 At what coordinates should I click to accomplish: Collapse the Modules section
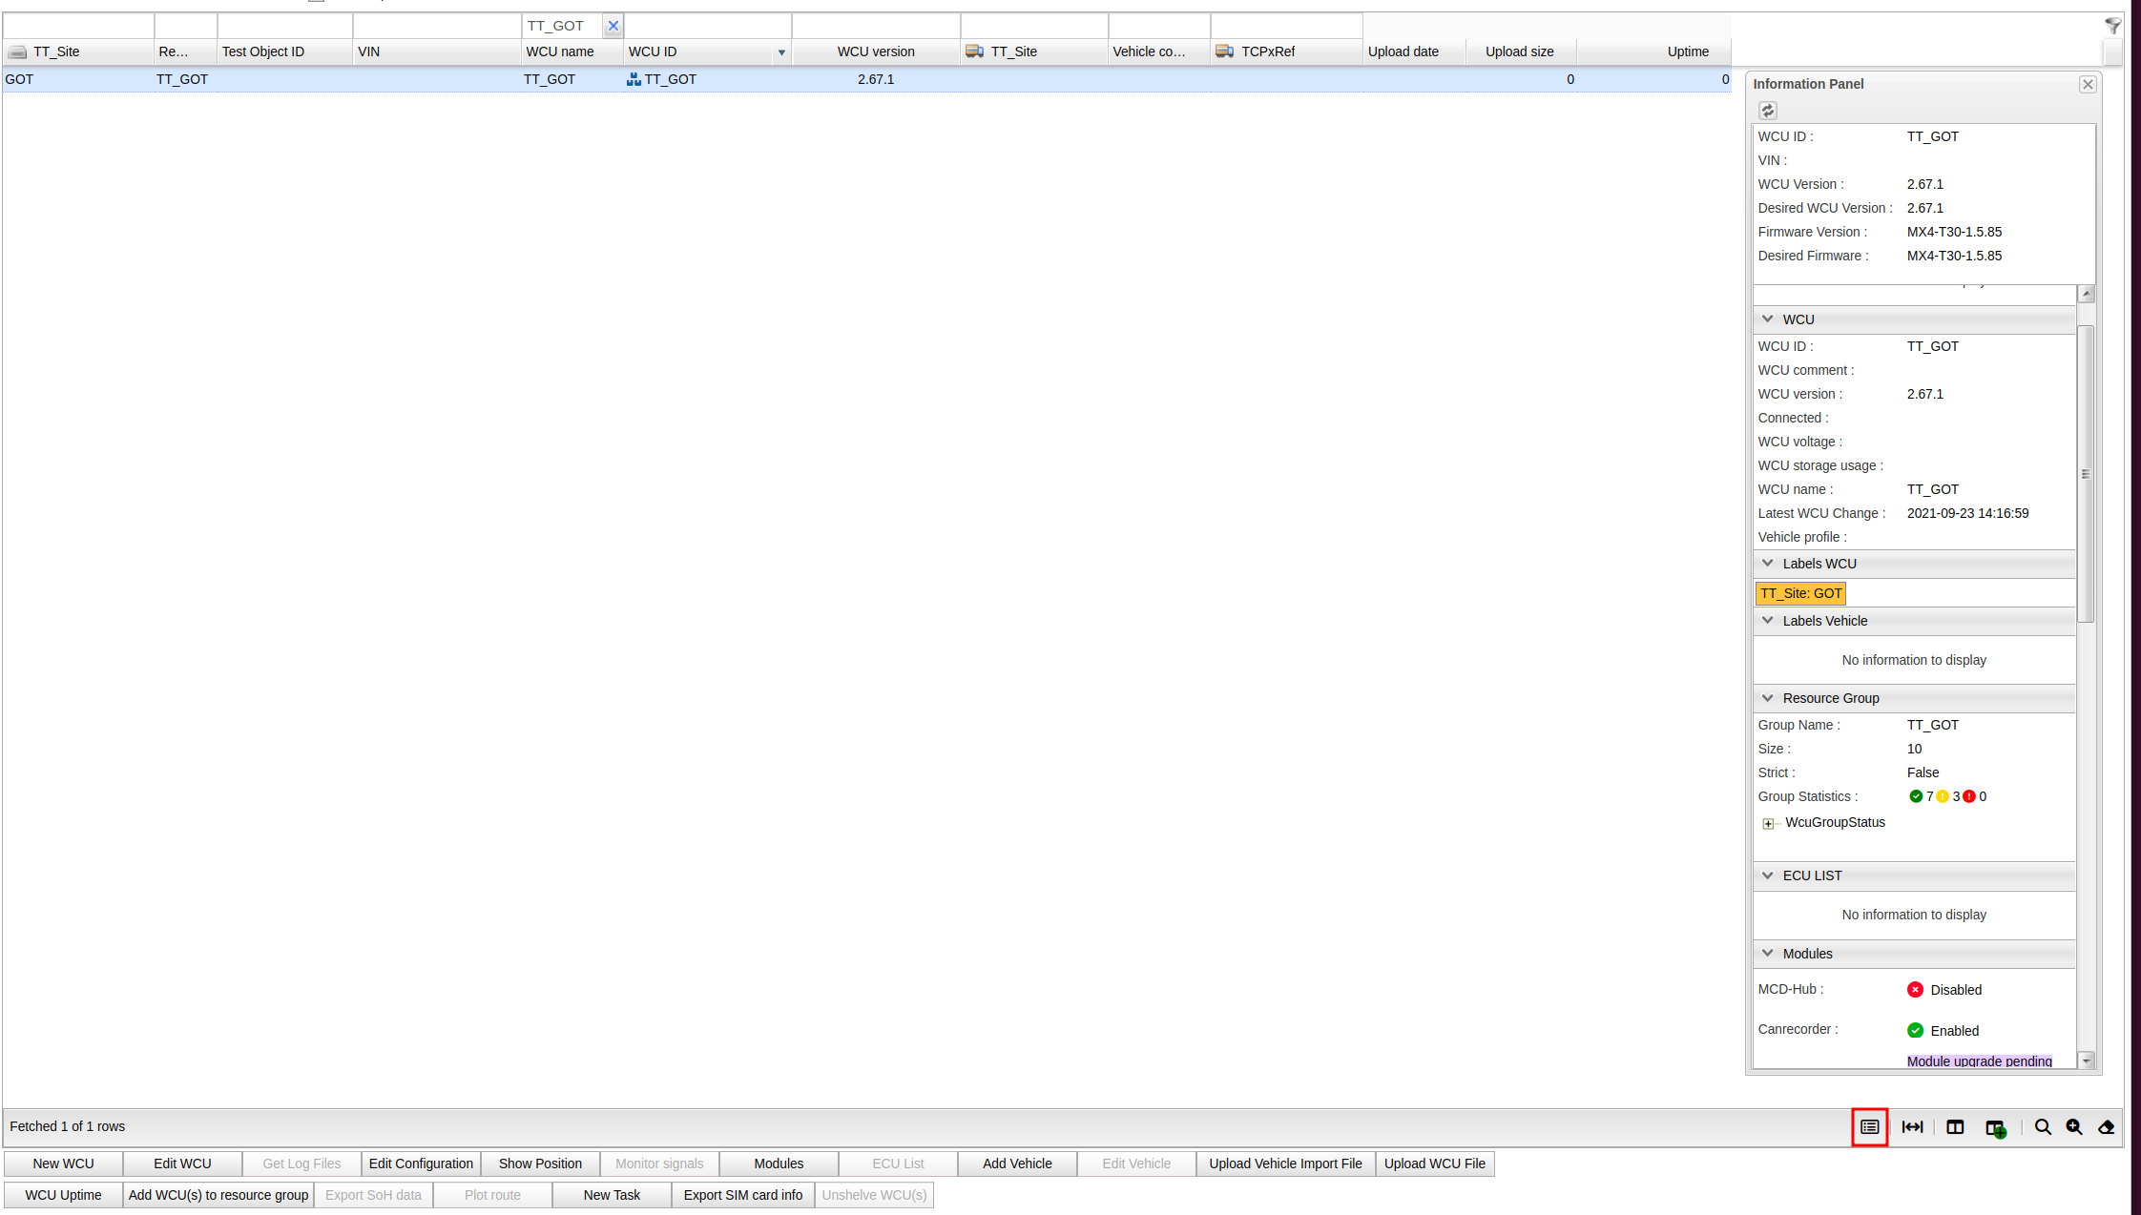[1768, 954]
